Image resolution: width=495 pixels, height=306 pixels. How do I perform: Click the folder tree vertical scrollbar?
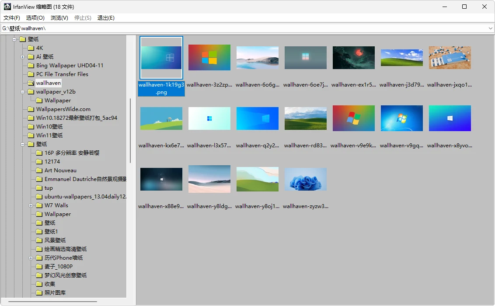pyautogui.click(x=130, y=131)
